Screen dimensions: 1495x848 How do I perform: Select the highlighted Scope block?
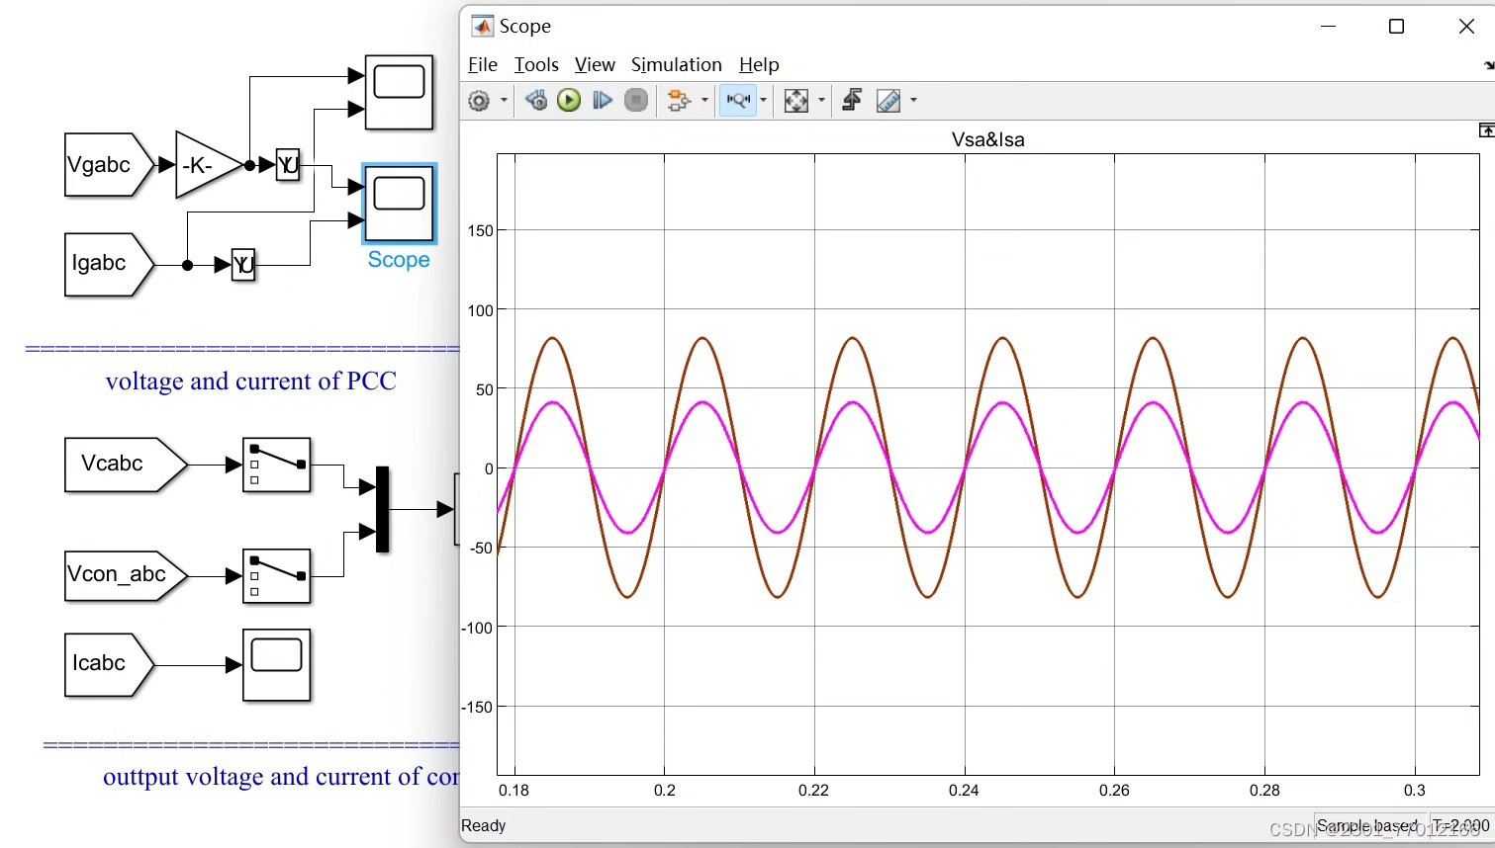(400, 204)
